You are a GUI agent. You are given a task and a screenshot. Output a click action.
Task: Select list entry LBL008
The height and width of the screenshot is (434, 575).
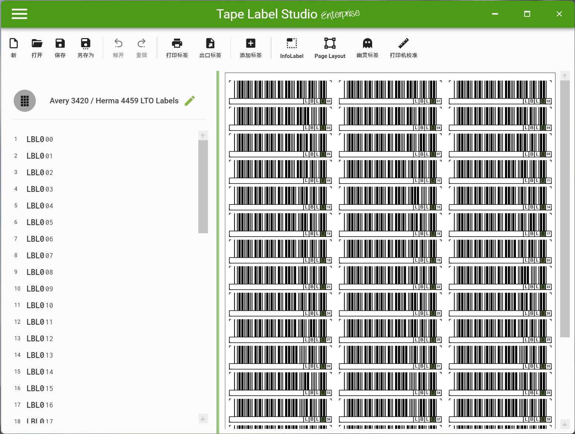click(x=40, y=272)
